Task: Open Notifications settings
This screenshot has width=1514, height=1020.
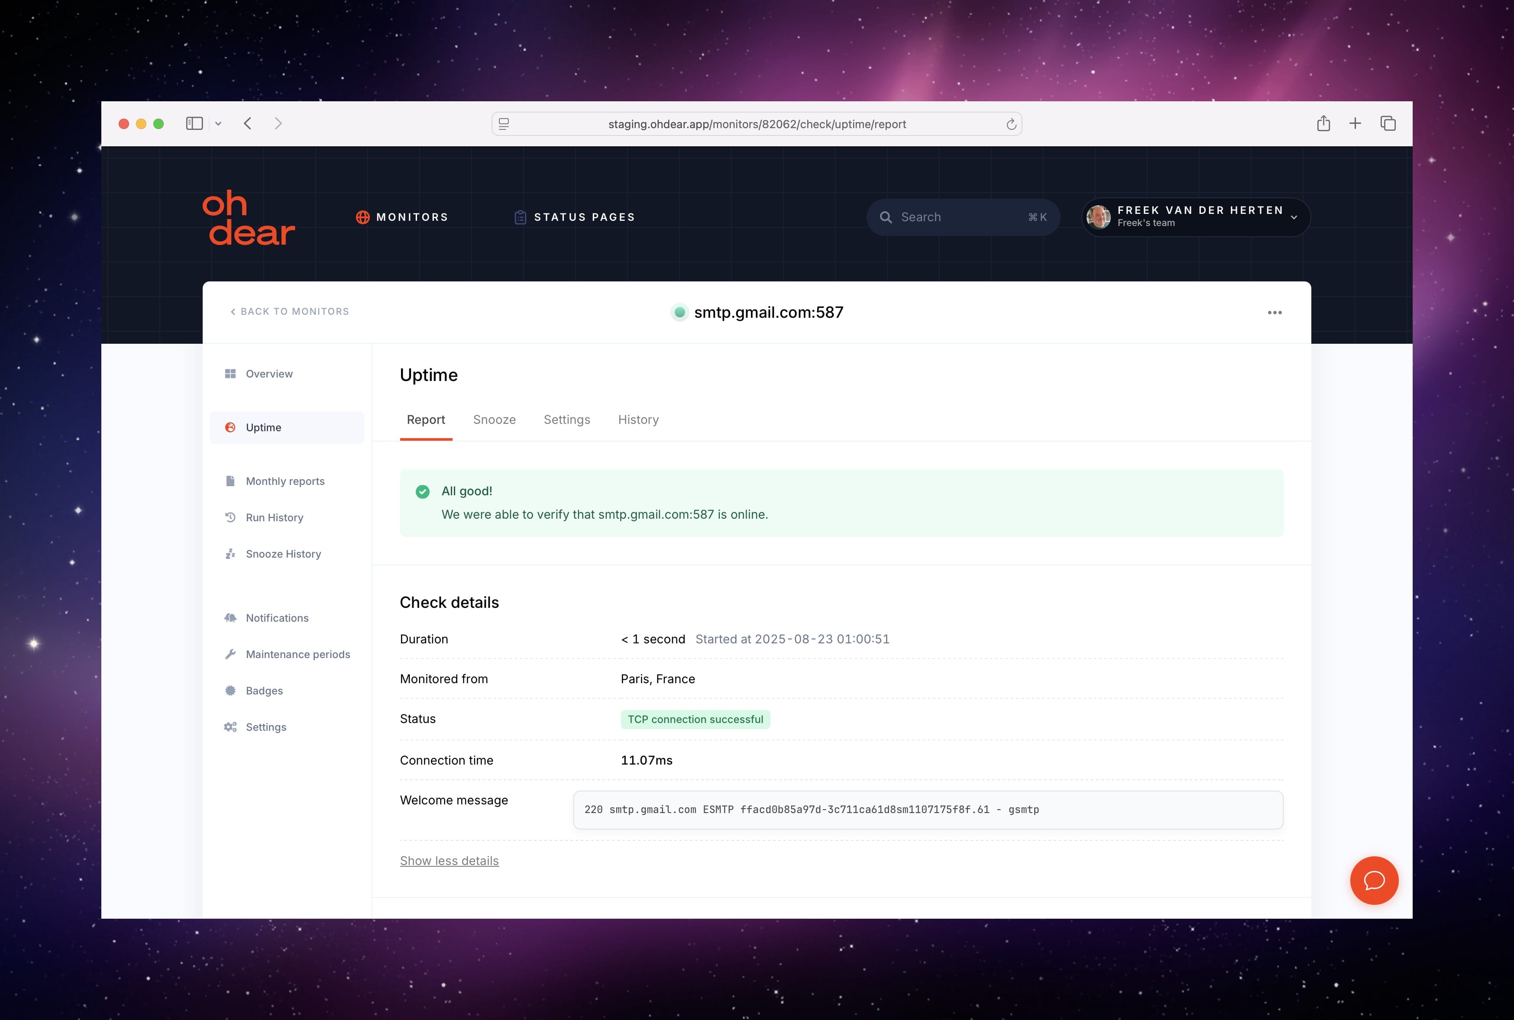Action: pyautogui.click(x=287, y=617)
